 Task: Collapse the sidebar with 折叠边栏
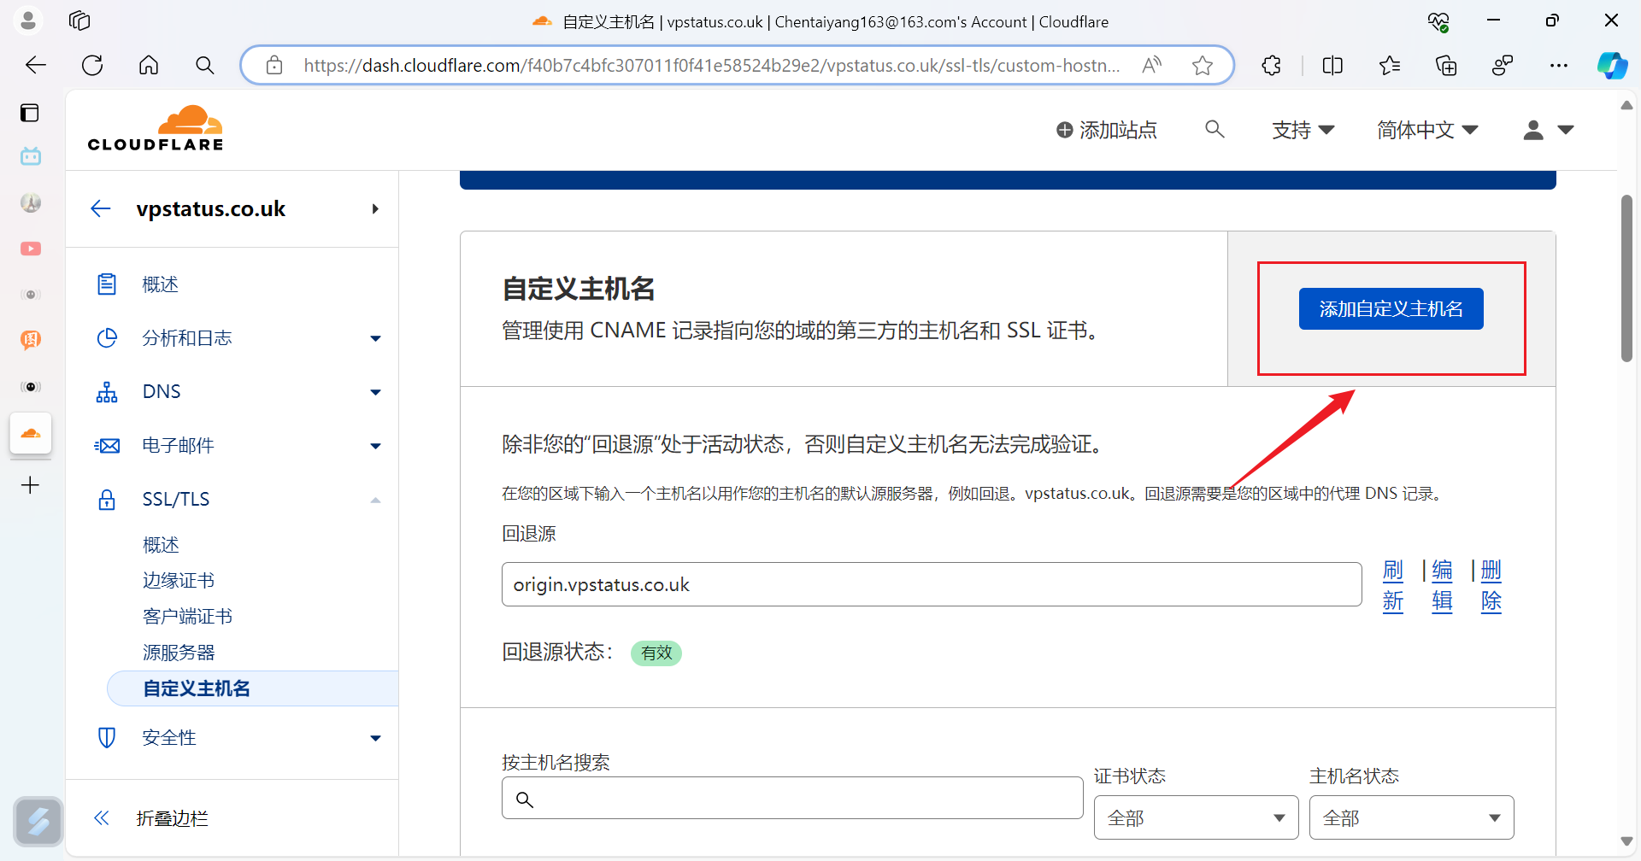pos(150,818)
